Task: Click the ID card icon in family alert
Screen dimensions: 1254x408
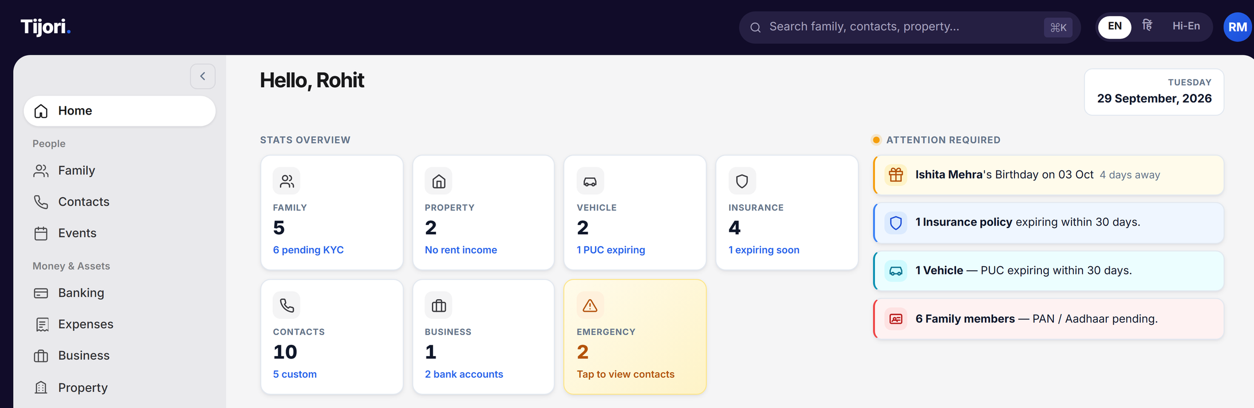Action: (896, 319)
